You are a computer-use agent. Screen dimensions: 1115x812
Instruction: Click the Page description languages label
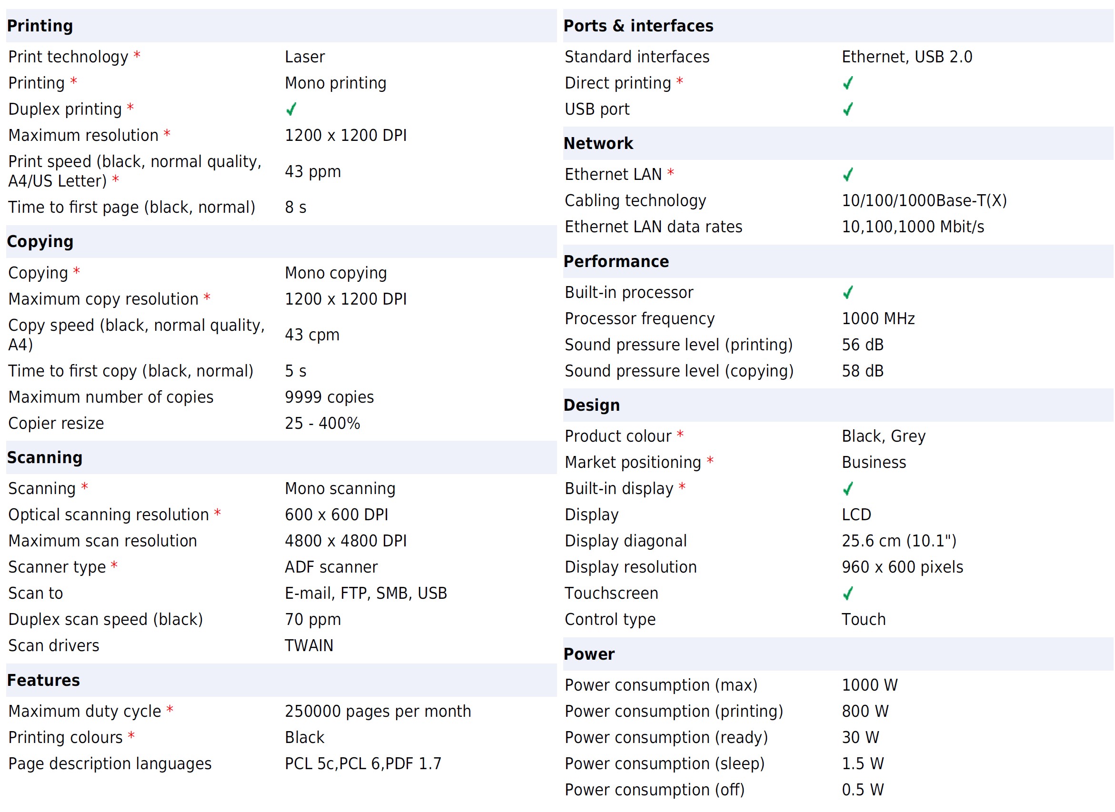pyautogui.click(x=110, y=763)
